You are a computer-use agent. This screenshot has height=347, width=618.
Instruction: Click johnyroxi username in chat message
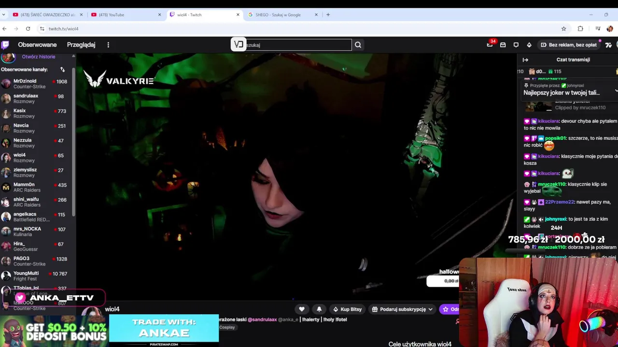[x=555, y=219]
